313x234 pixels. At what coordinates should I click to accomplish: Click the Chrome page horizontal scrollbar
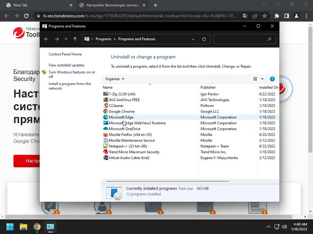tap(149, 217)
